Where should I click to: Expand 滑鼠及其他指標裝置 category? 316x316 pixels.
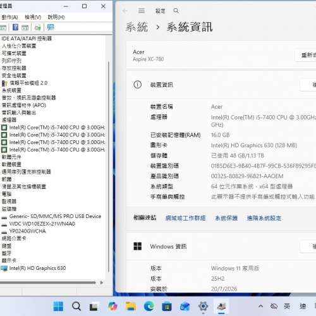point(24,186)
